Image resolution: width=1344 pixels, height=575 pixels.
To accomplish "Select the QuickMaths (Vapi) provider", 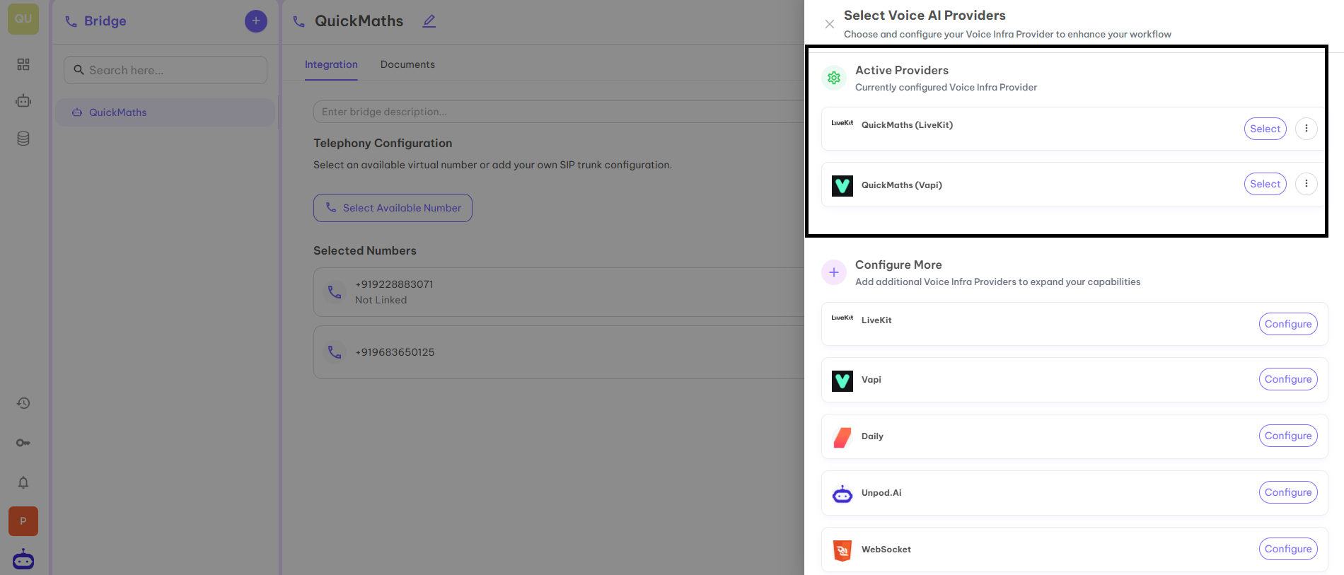I will point(1265,184).
